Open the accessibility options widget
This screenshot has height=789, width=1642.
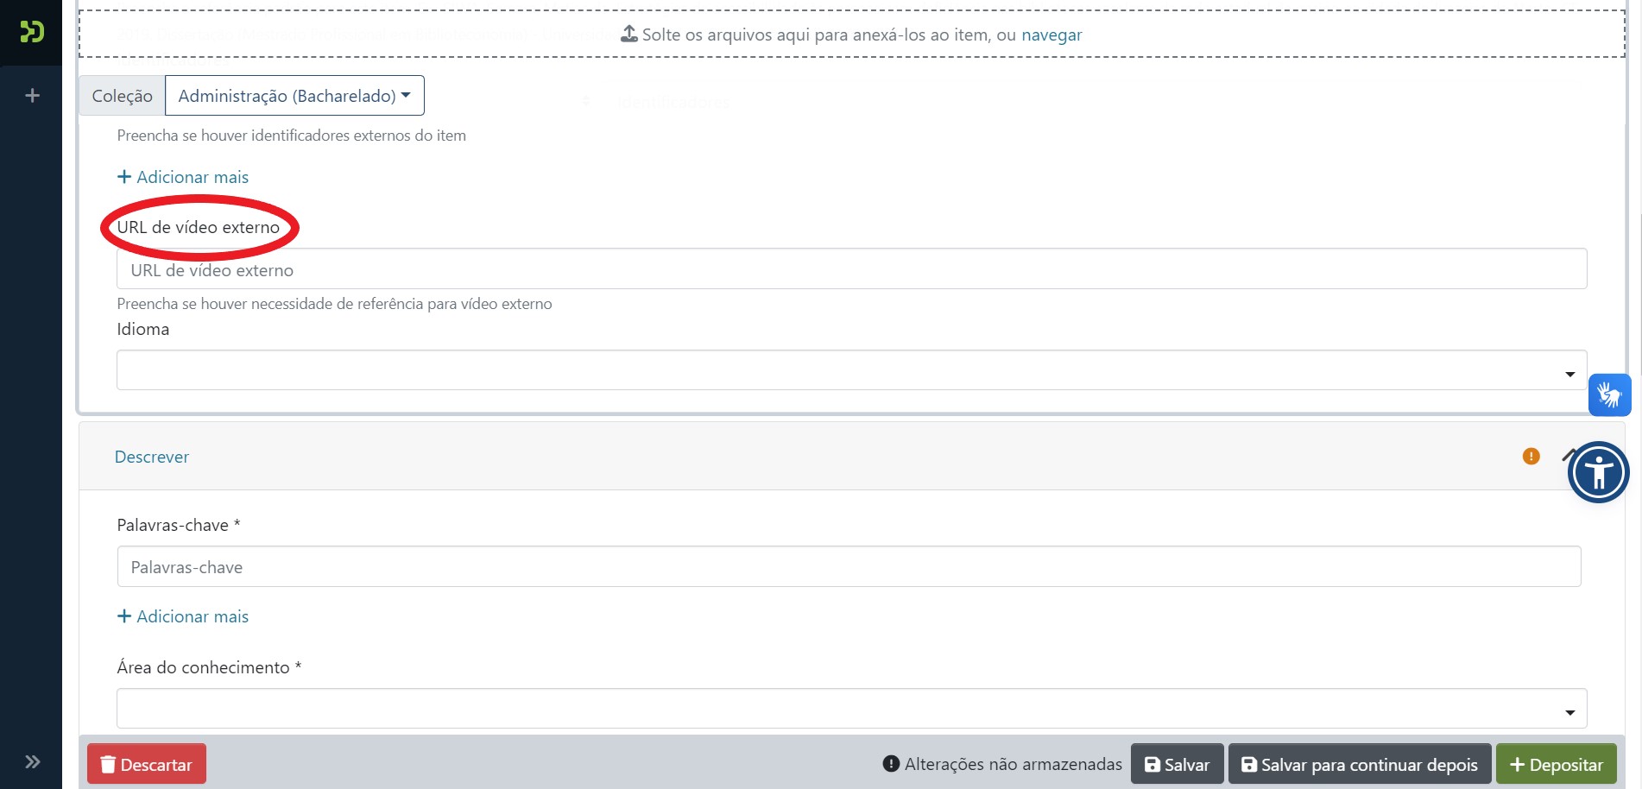(x=1598, y=472)
